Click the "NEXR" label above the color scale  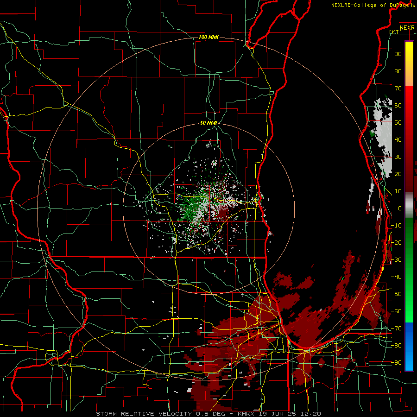coord(407,28)
